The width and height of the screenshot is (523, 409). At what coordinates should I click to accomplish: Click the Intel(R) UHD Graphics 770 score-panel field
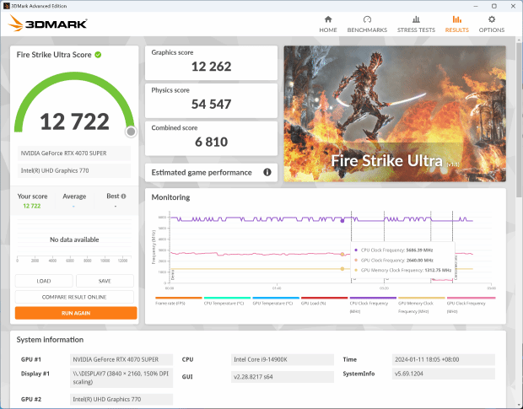point(74,170)
